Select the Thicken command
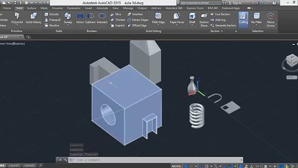The image size is (298, 168). click(118, 20)
